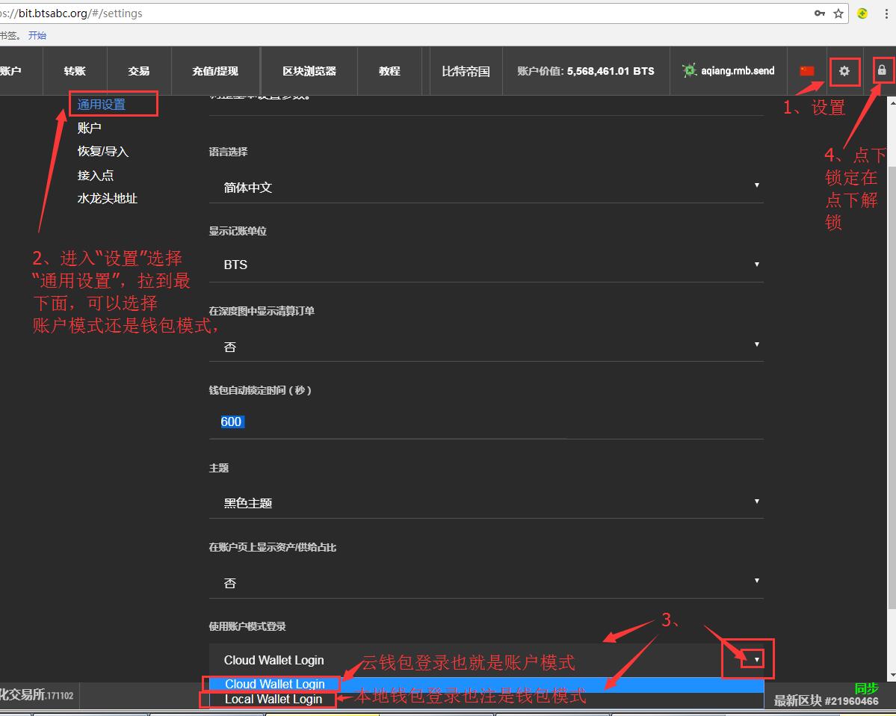Choose the Local Wallet Login option
The height and width of the screenshot is (716, 896).
(274, 700)
